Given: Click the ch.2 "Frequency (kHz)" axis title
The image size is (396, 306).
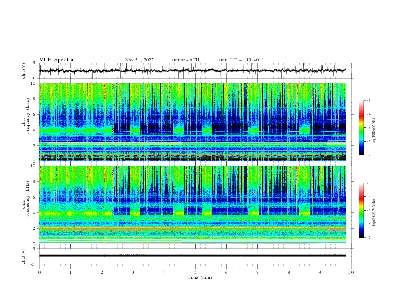Looking at the screenshot, I should coord(28,198).
